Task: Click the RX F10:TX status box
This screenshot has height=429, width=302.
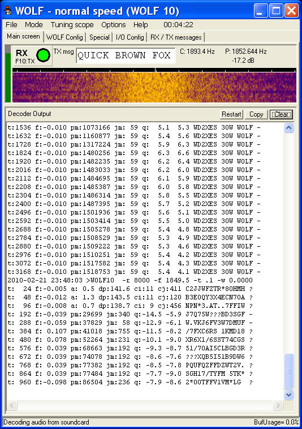Action: 32,56
